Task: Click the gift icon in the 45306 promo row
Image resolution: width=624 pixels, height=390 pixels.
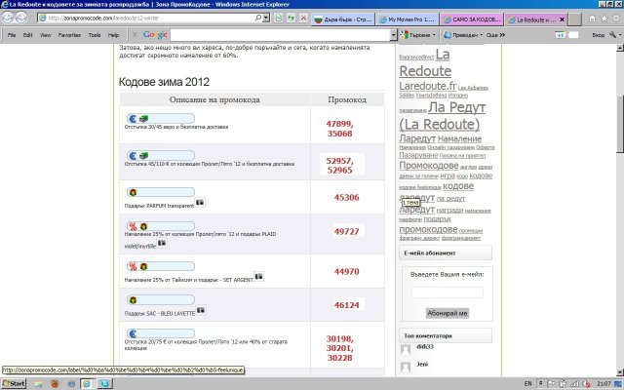Action: [x=132, y=192]
